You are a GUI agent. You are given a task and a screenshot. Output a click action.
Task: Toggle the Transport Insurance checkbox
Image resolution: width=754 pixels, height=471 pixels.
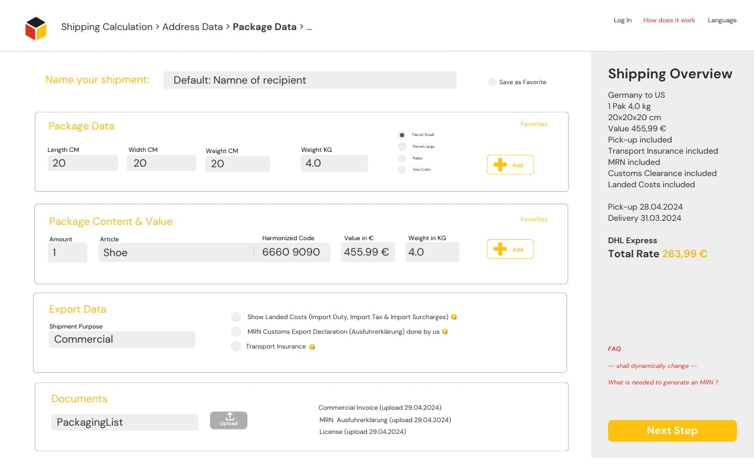point(236,347)
